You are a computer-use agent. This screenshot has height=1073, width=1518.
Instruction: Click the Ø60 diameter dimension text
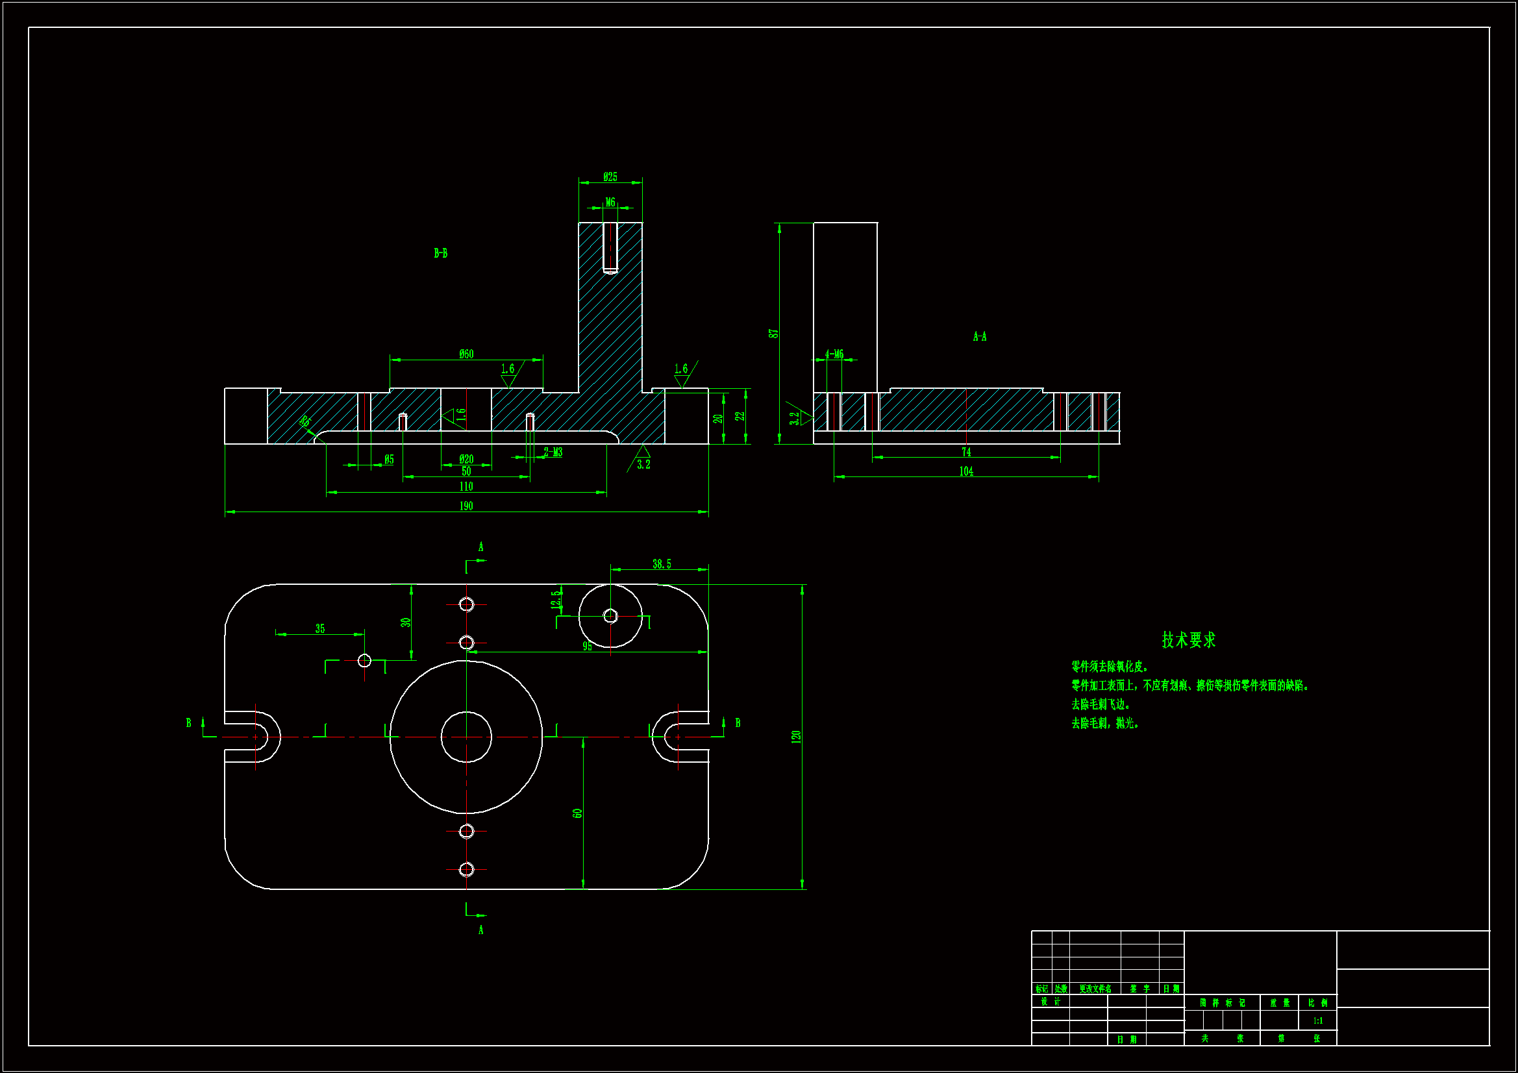pos(466,354)
